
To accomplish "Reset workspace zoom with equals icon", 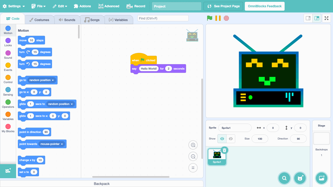I will (x=193, y=168).
